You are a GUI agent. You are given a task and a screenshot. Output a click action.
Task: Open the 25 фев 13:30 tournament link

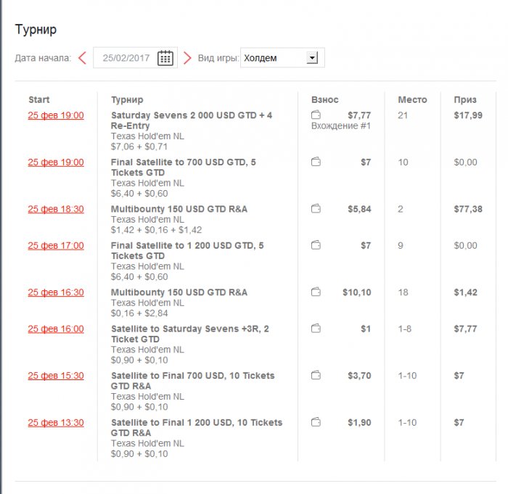(56, 422)
